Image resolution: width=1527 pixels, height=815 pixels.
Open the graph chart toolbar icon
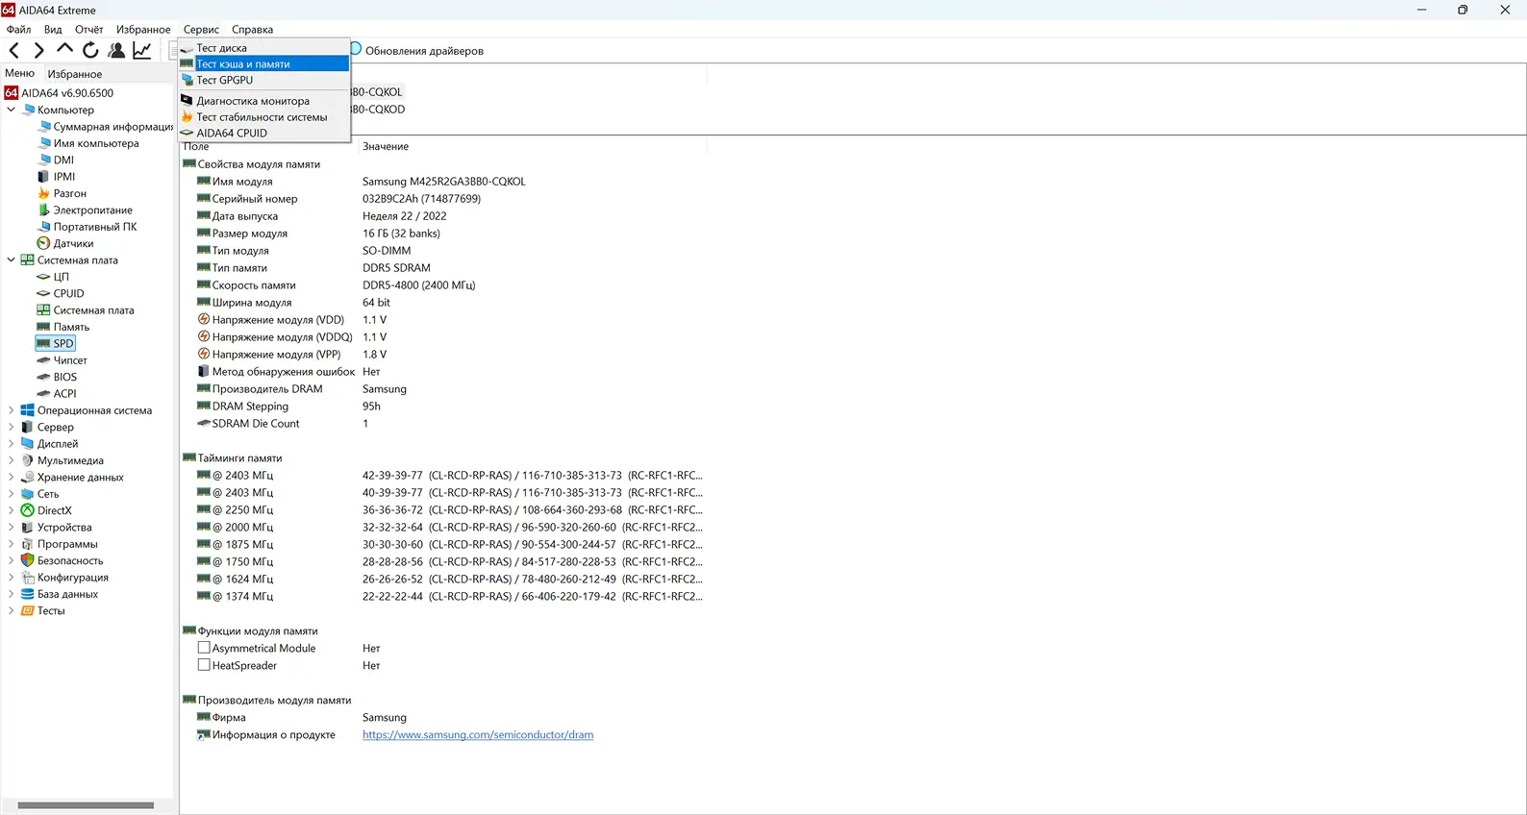(142, 50)
